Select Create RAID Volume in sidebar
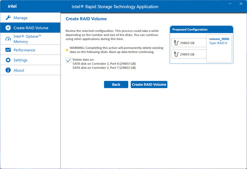 click(x=30, y=28)
